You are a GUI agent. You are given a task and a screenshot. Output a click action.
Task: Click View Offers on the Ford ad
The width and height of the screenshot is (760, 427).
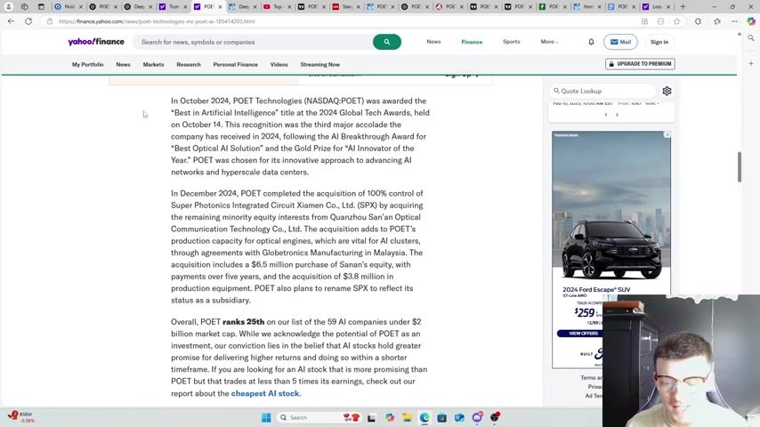pos(583,334)
